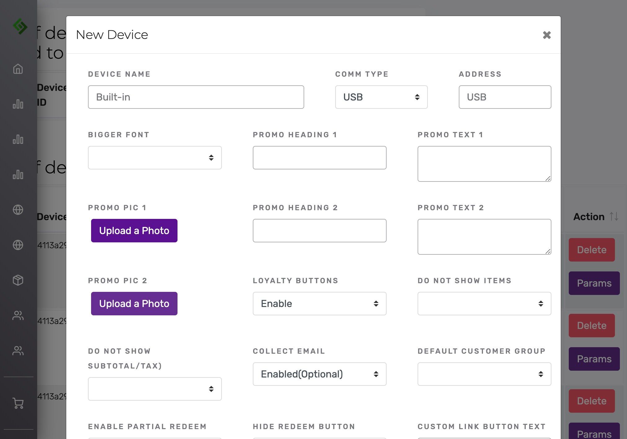
Task: Focus the Device Name input field
Action: (196, 97)
